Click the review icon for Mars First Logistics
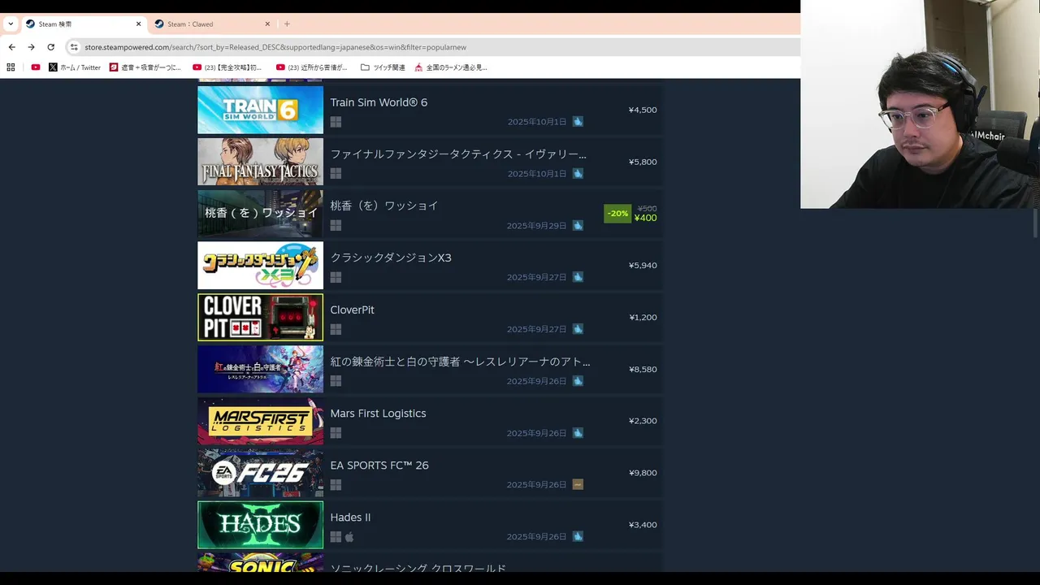Image resolution: width=1040 pixels, height=585 pixels. click(x=578, y=433)
